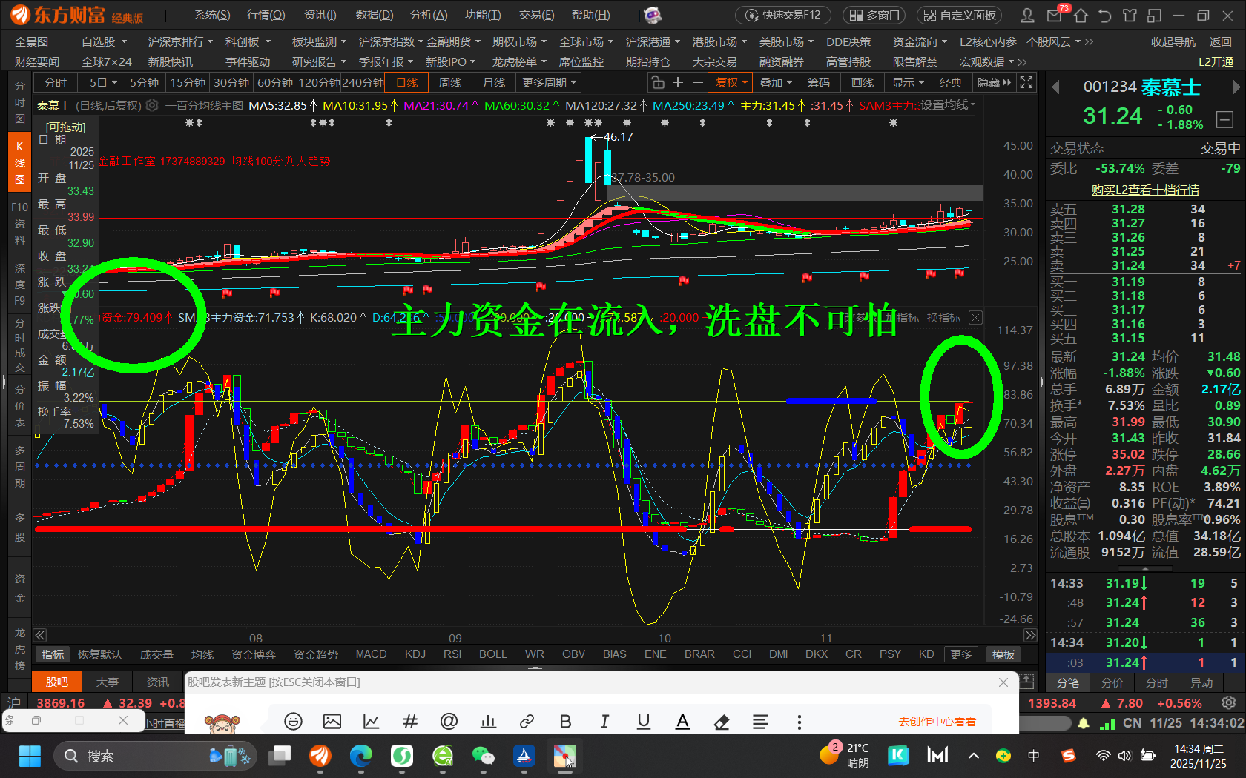Open status bar settings gear
Image resolution: width=1246 pixels, height=778 pixels.
(x=1229, y=702)
